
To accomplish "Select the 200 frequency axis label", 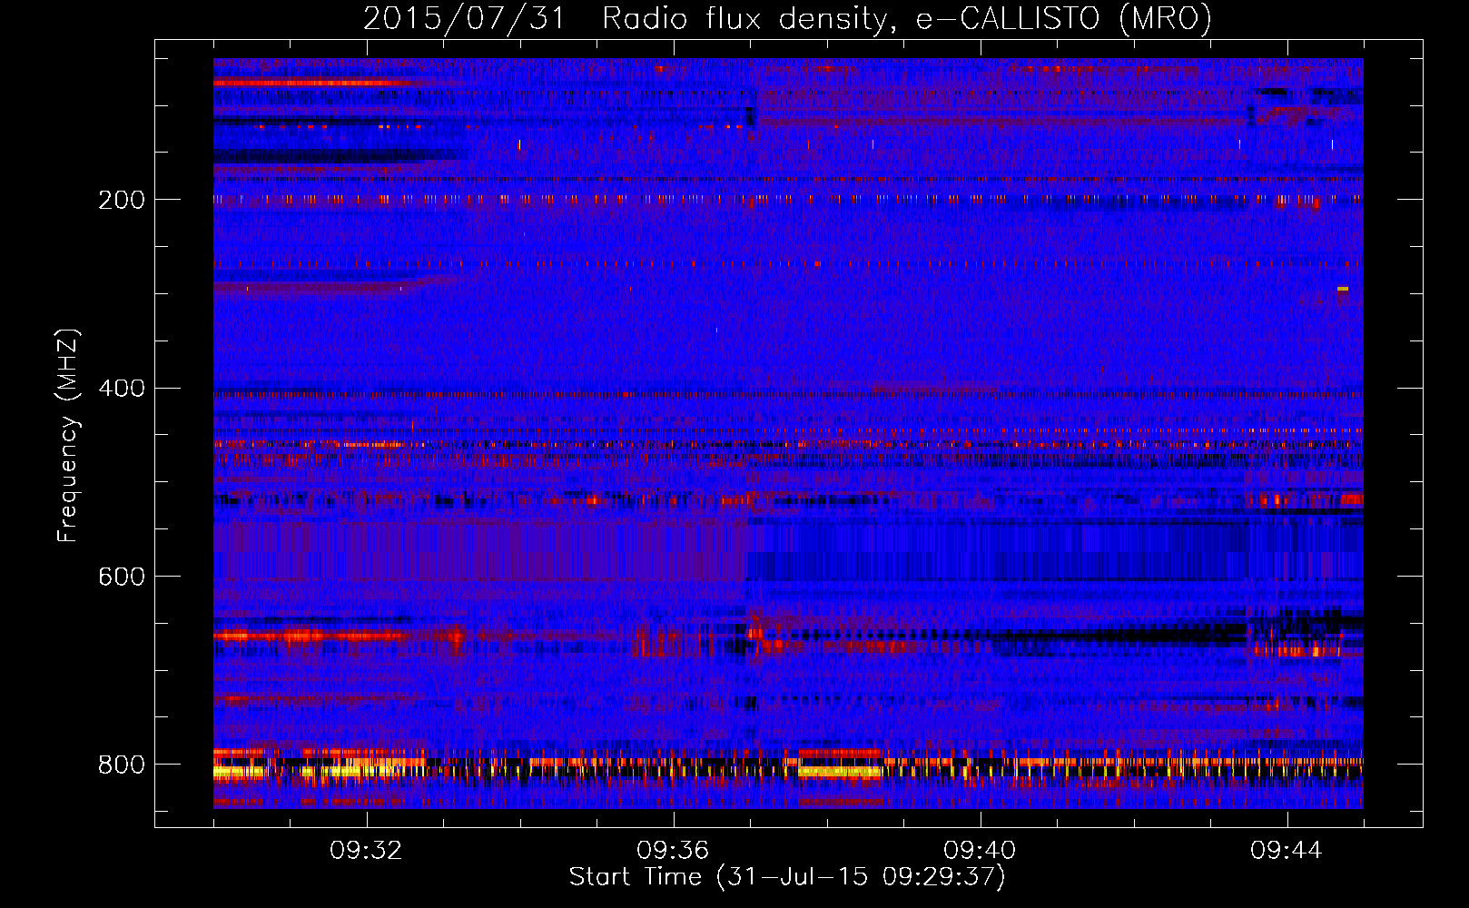I will coord(121,199).
